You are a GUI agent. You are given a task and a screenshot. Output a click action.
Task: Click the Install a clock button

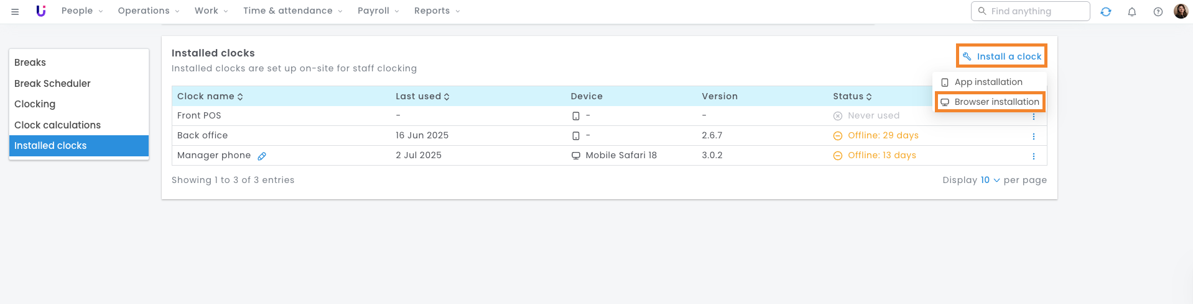pos(1001,56)
